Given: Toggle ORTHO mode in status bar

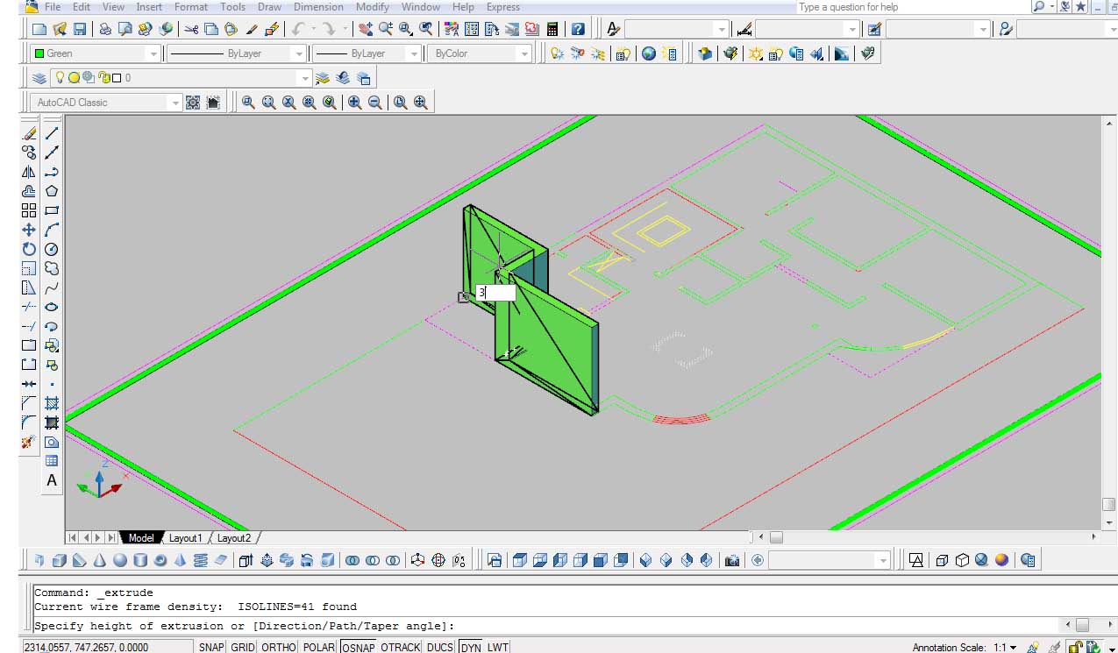Looking at the screenshot, I should 279,647.
